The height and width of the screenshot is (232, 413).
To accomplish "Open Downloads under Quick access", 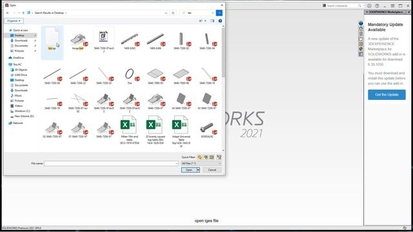I will (21, 41).
